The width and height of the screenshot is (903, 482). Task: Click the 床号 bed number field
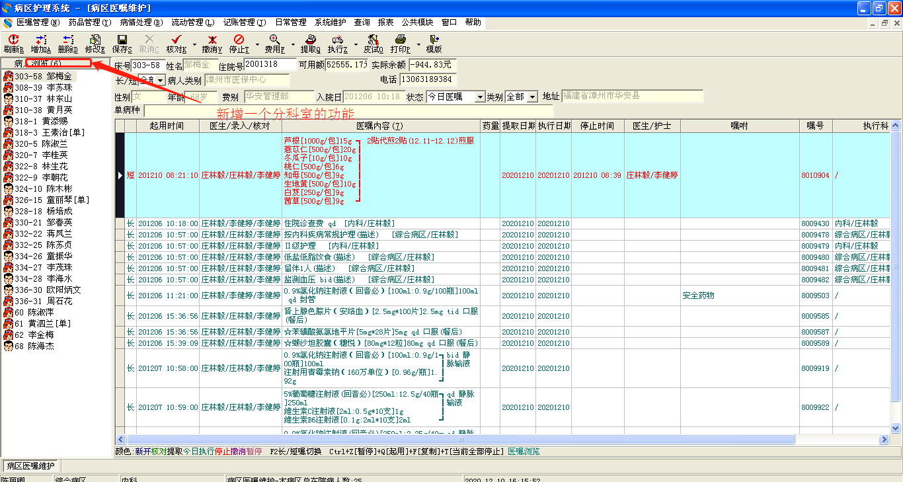pos(148,65)
